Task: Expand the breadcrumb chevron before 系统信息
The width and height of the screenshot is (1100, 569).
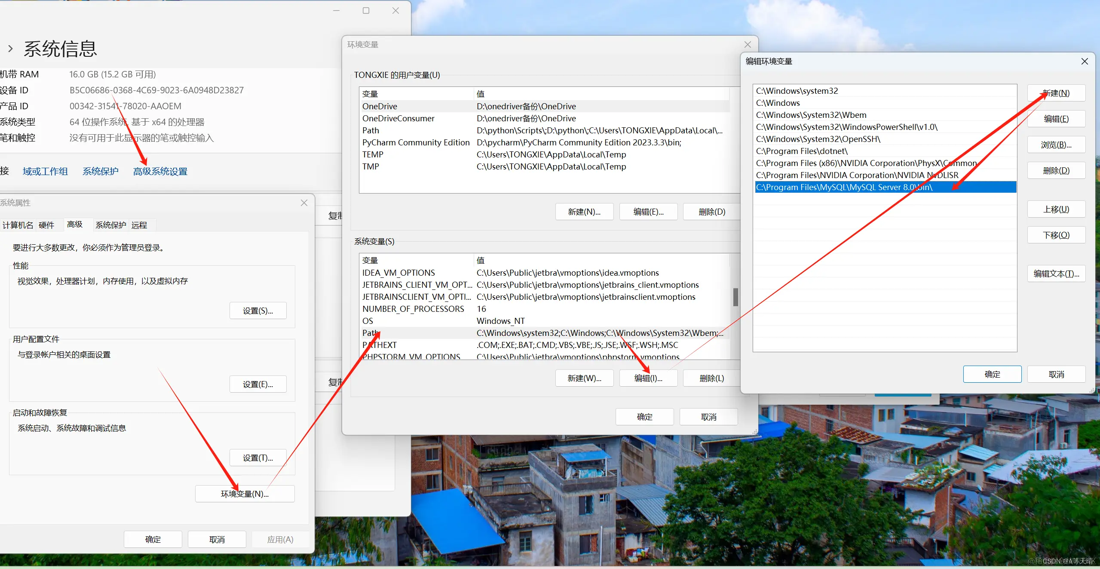Action: click(x=10, y=49)
